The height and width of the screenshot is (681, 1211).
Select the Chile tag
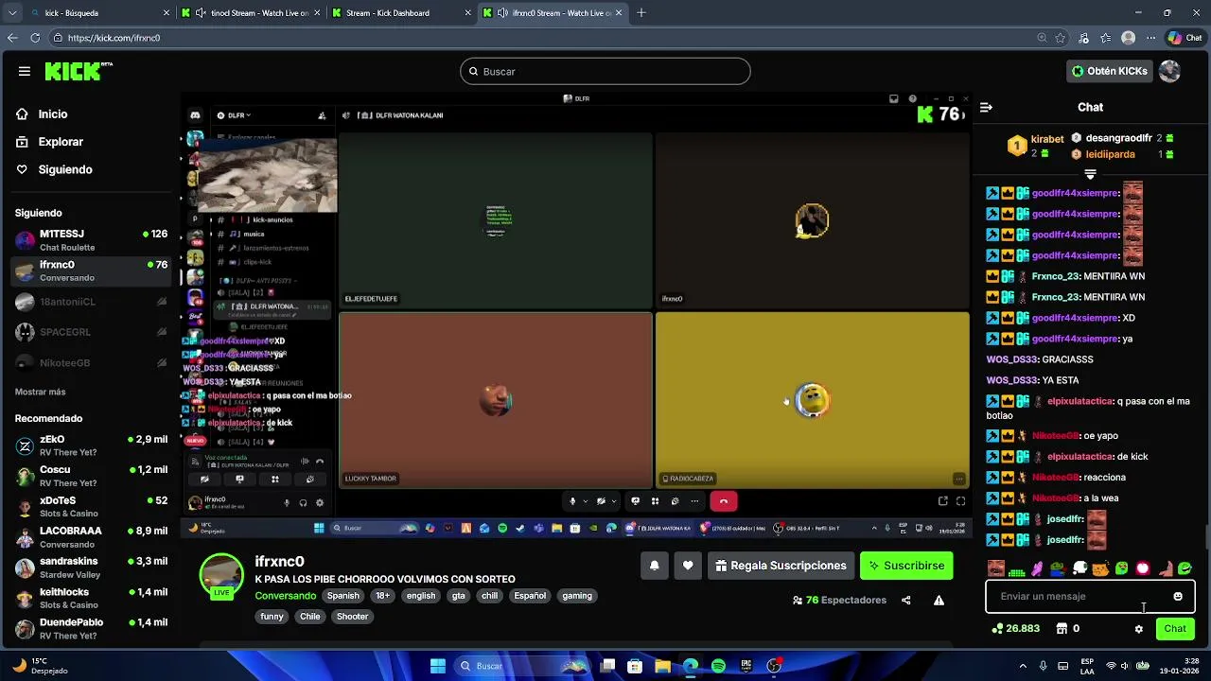point(310,617)
